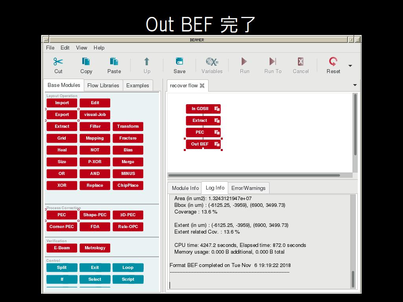Select the Out BEF flow node
This screenshot has width=403, height=302.
pyautogui.click(x=203, y=144)
